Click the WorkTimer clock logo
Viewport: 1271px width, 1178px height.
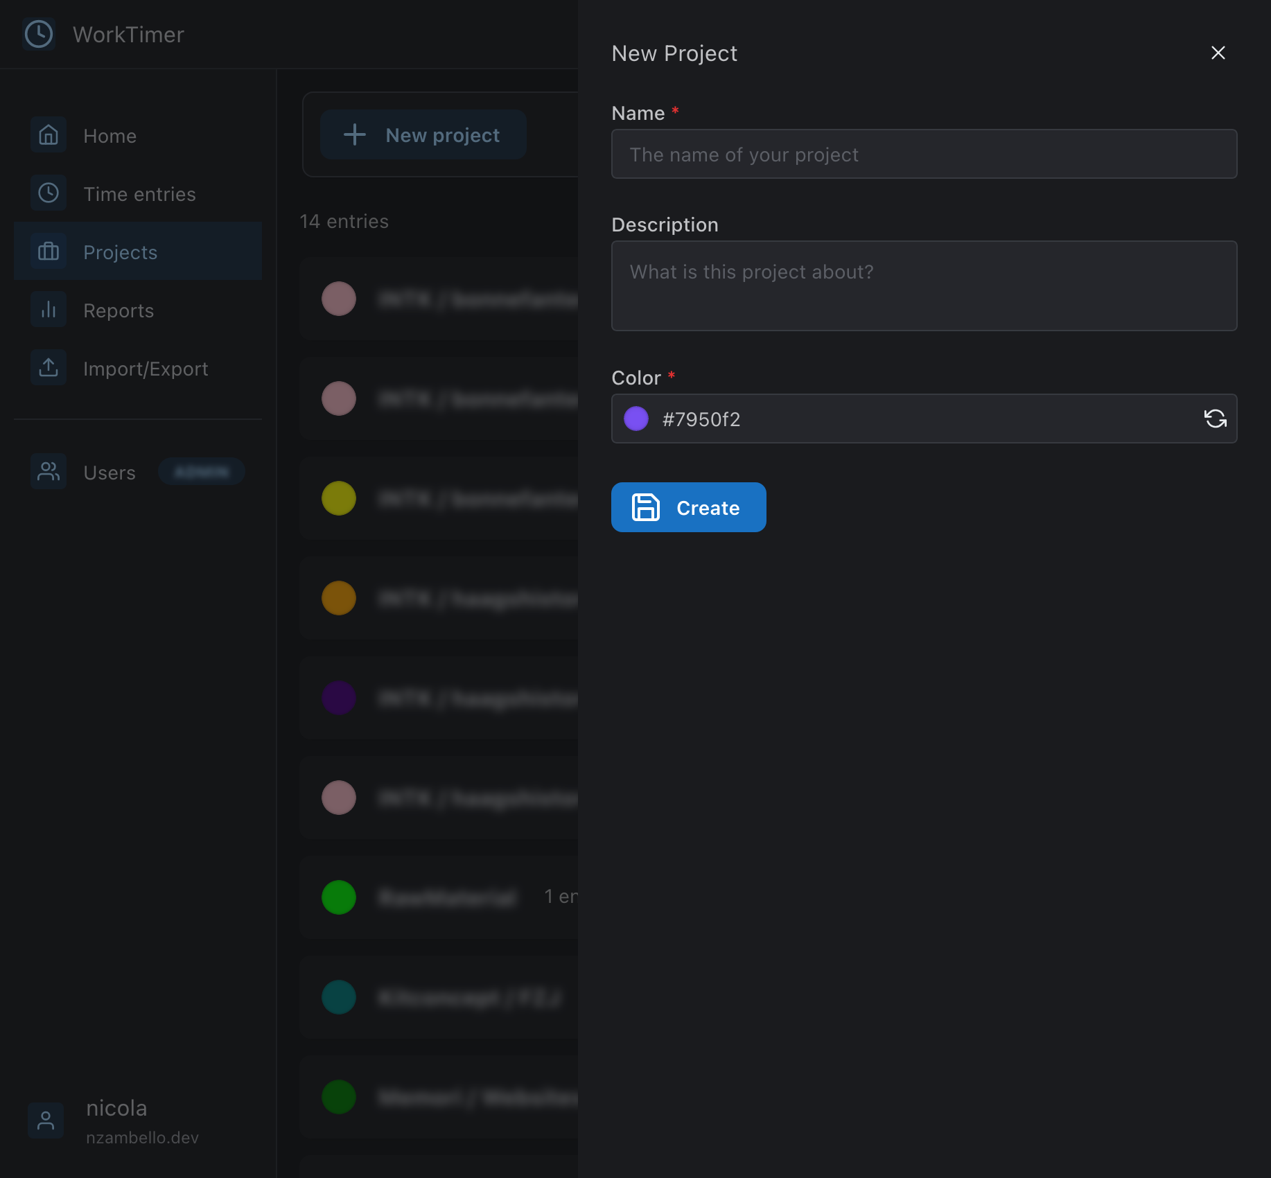(x=39, y=34)
